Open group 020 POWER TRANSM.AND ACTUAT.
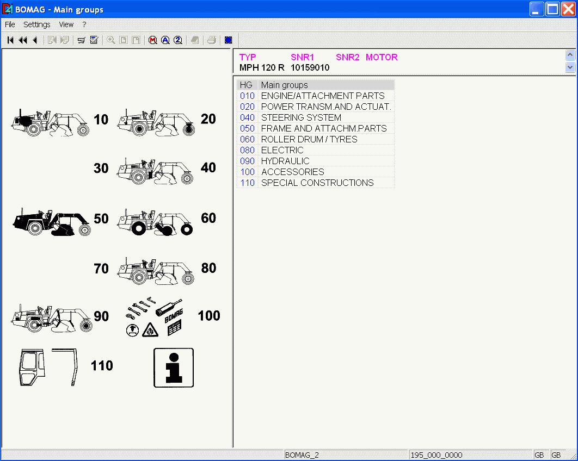The image size is (578, 461). [316, 107]
